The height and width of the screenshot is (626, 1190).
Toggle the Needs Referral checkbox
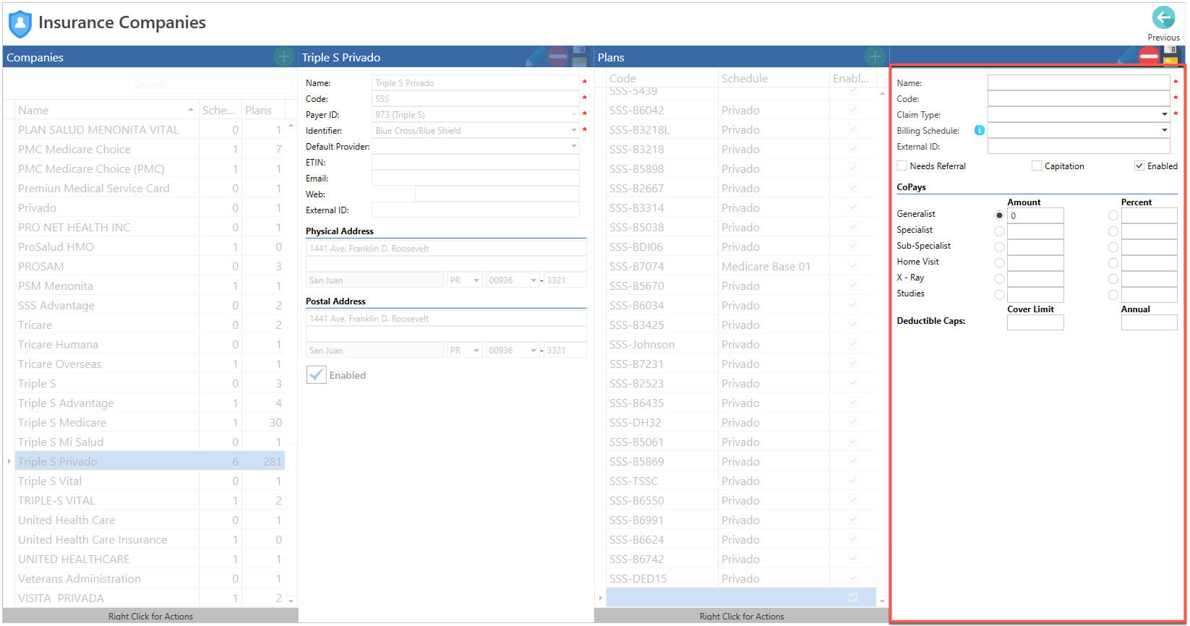point(902,166)
